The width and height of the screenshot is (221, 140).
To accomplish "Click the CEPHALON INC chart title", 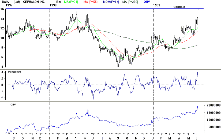I will click(34, 2).
